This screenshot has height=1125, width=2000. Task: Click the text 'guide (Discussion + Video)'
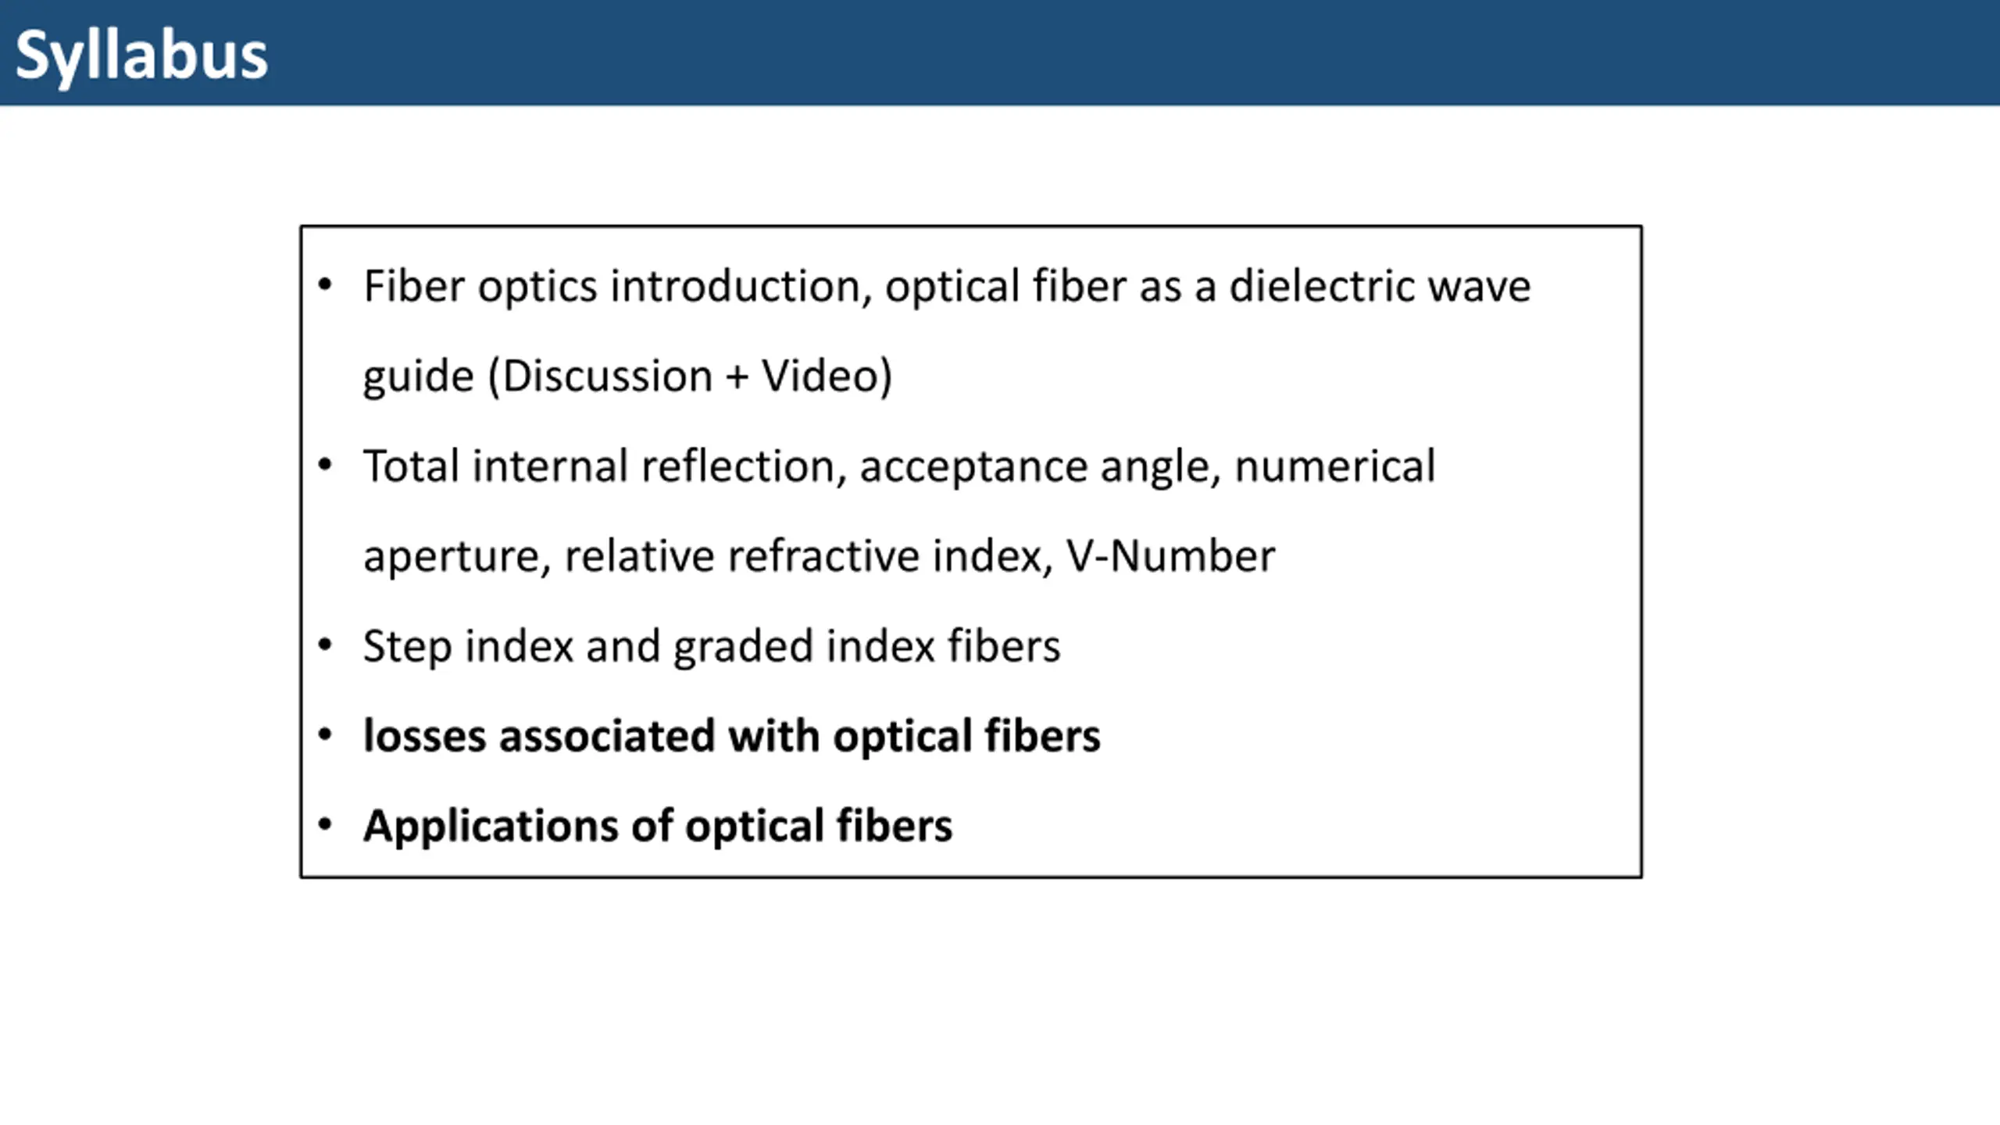coord(627,377)
